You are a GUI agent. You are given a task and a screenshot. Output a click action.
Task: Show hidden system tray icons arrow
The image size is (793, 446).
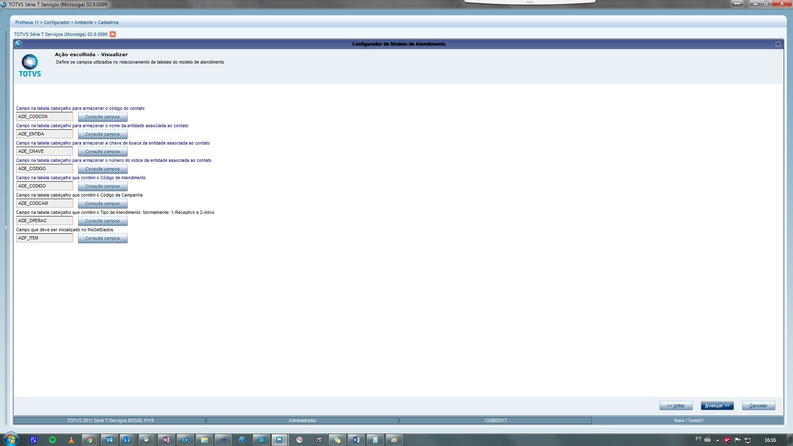(717, 440)
